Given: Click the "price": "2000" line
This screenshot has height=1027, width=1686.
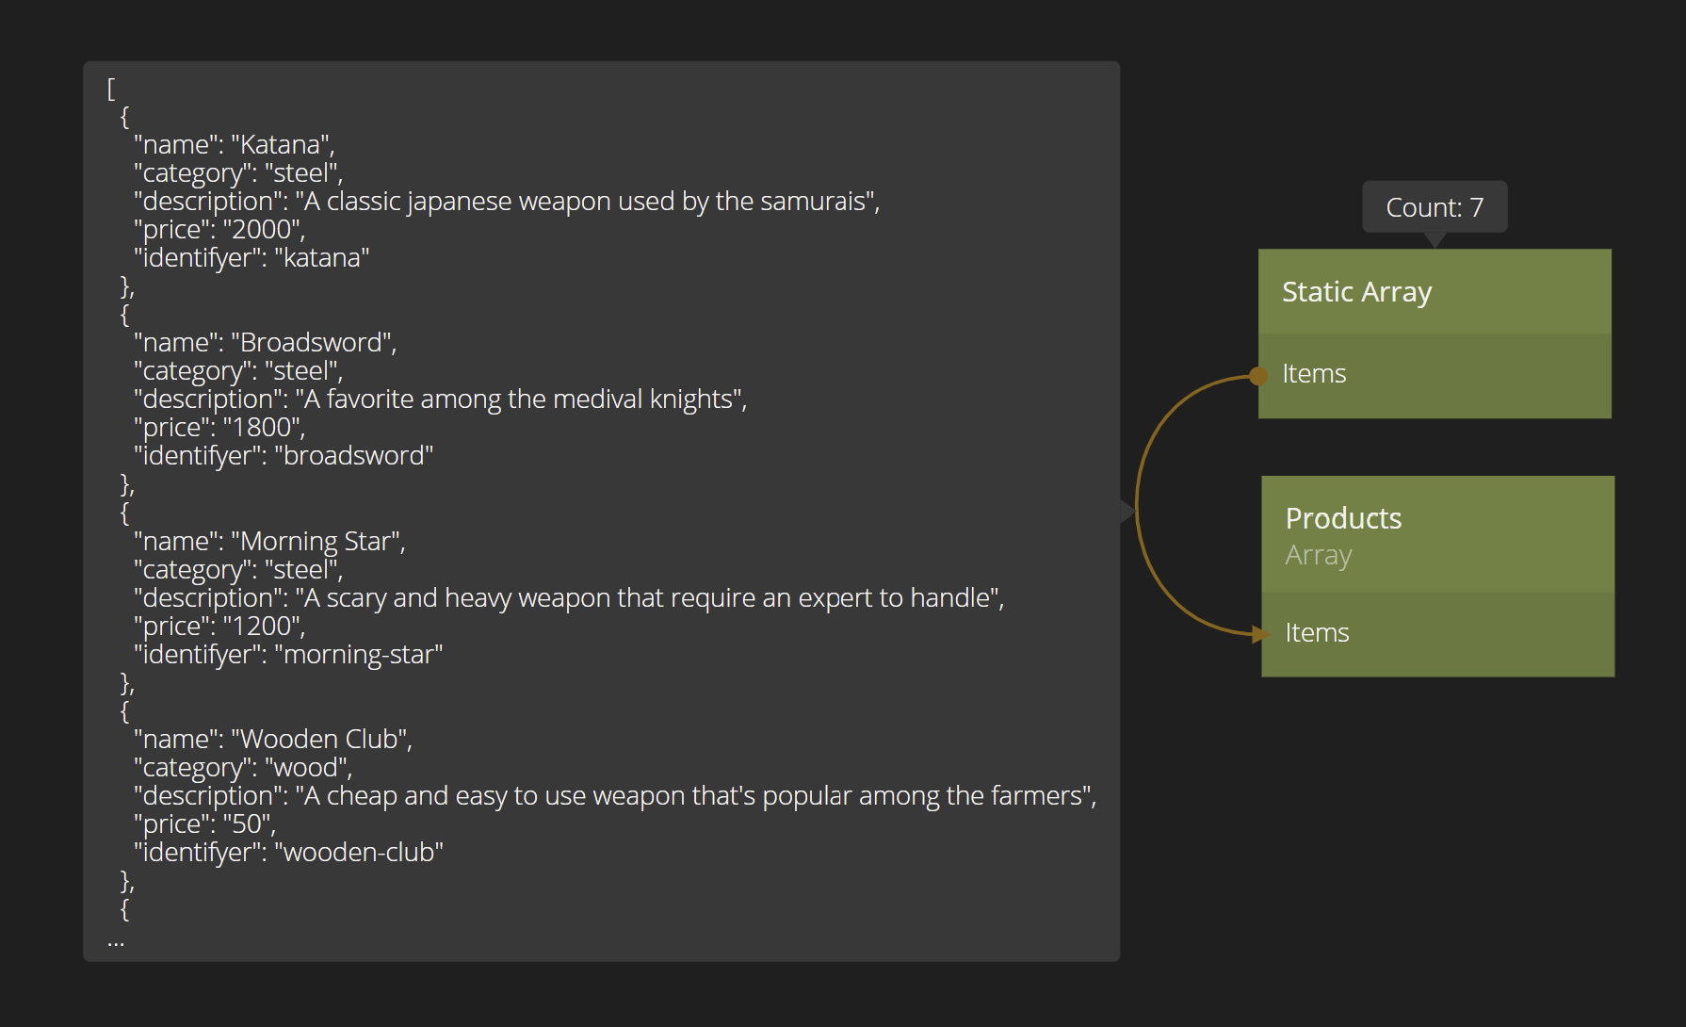Looking at the screenshot, I should pyautogui.click(x=219, y=230).
